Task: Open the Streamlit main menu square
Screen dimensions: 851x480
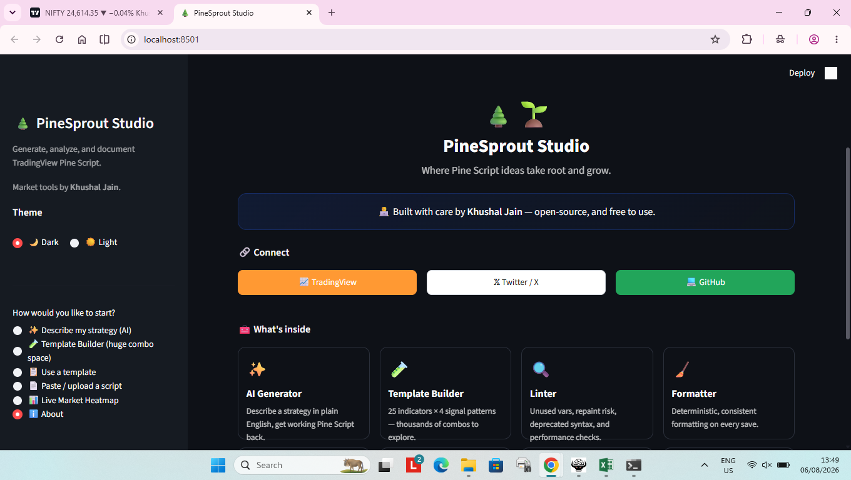Action: pyautogui.click(x=831, y=73)
